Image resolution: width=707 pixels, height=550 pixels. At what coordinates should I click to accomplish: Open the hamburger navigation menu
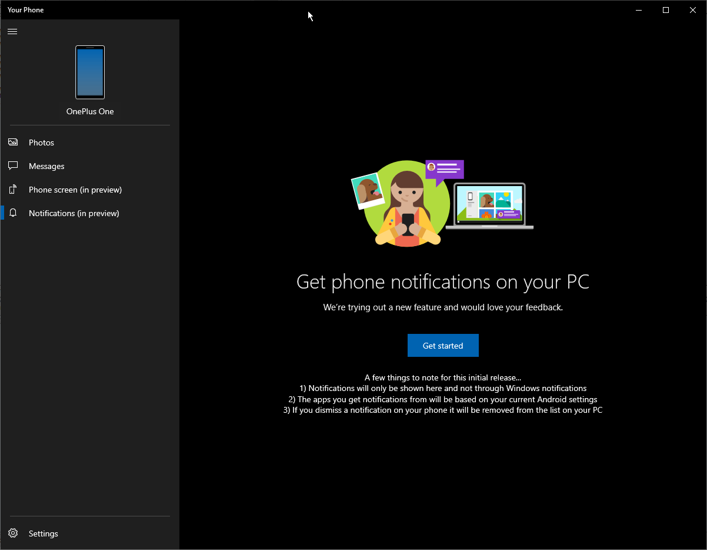point(12,31)
